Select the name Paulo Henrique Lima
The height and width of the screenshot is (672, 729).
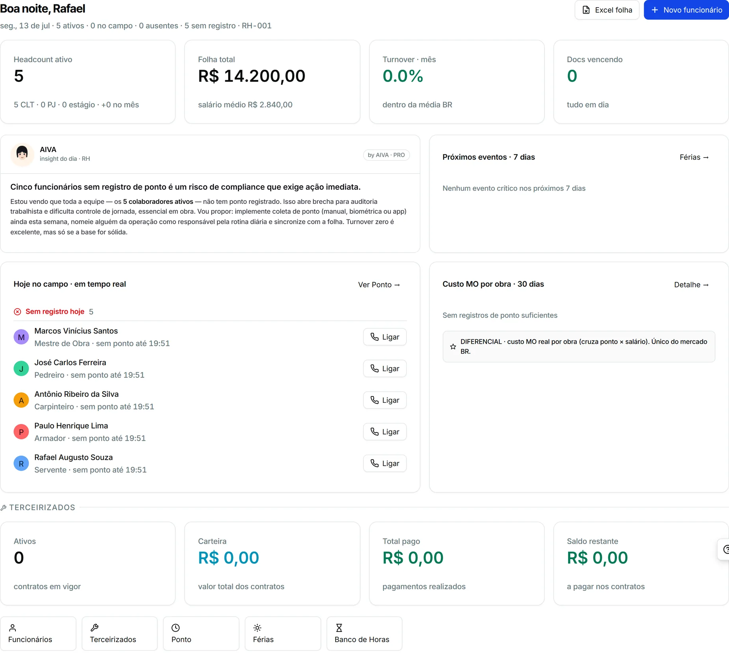point(71,426)
